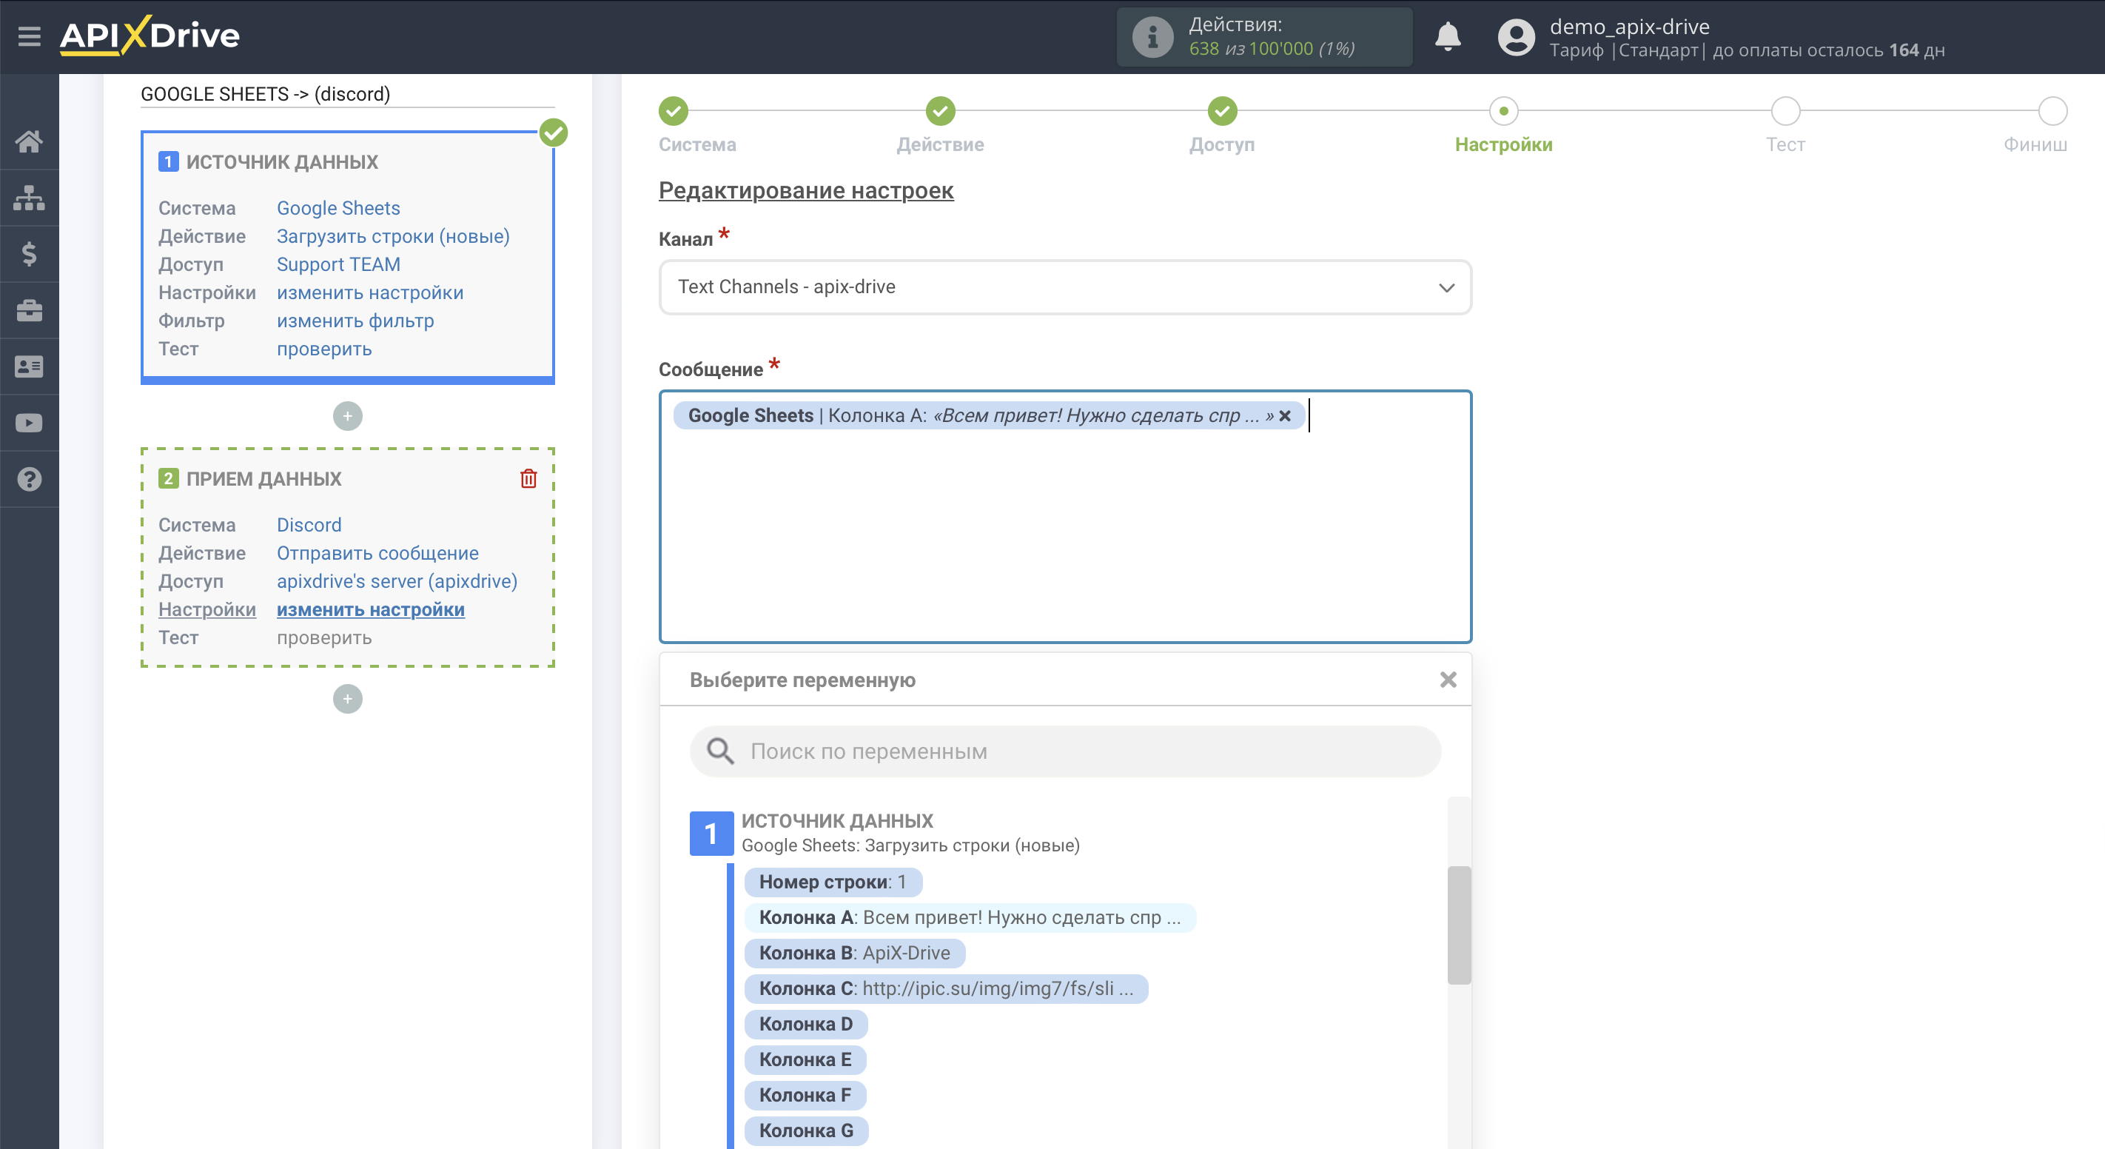2105x1149 pixels.
Task: Insert the Колонка D variable
Action: [x=806, y=1024]
